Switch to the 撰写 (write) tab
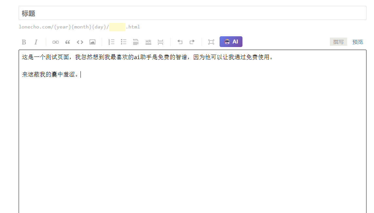The height and width of the screenshot is (213, 374). [338, 42]
